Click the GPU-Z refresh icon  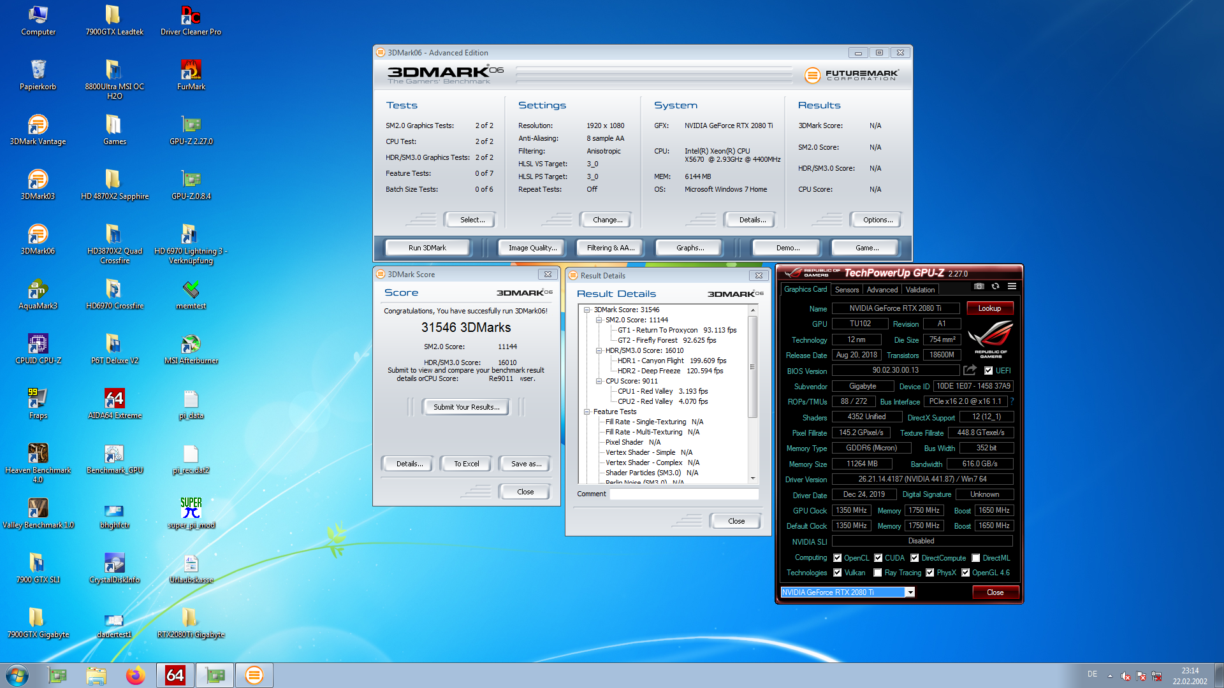[995, 287]
